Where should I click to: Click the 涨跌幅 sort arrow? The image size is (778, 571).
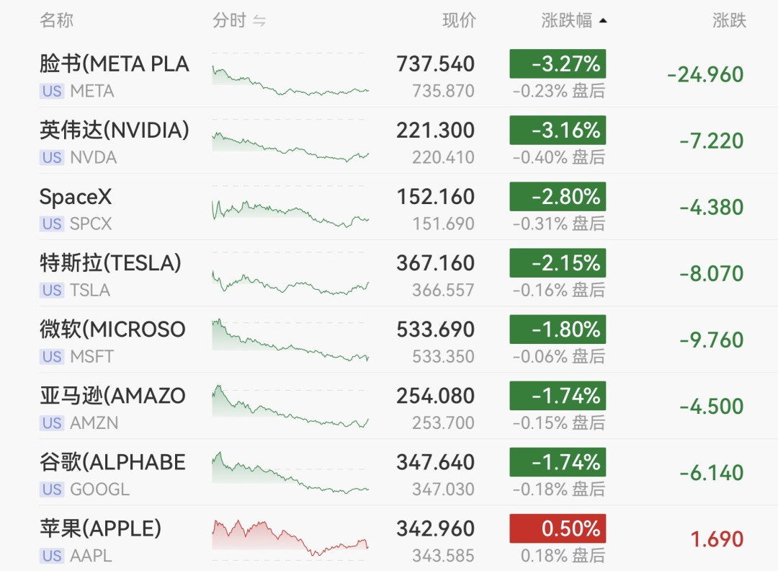pos(603,21)
